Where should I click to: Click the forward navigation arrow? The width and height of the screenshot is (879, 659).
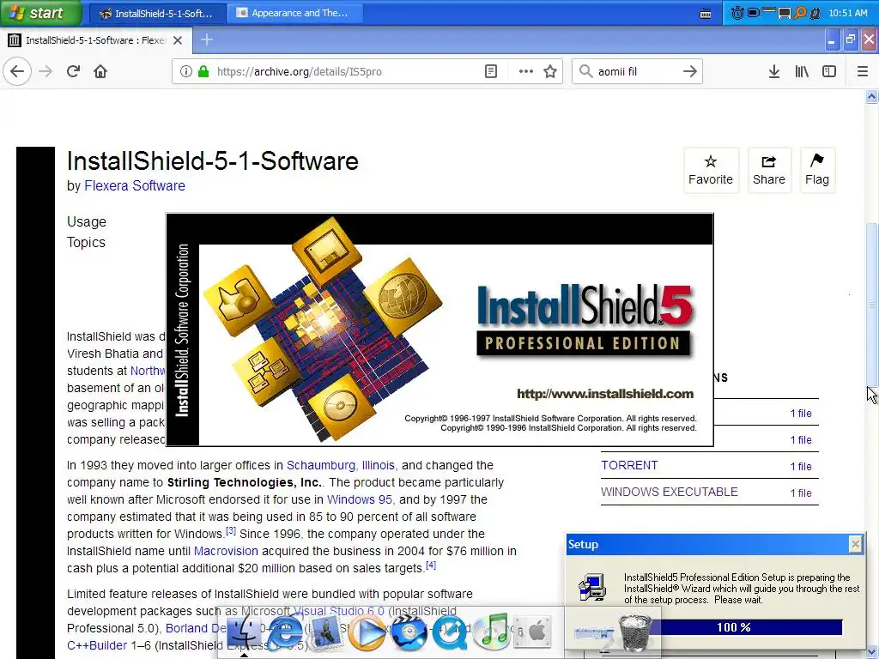(45, 71)
